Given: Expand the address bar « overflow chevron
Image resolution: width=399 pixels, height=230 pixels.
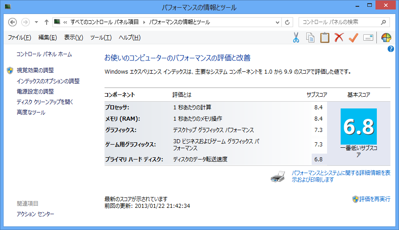Looking at the screenshot, I should click(x=65, y=22).
